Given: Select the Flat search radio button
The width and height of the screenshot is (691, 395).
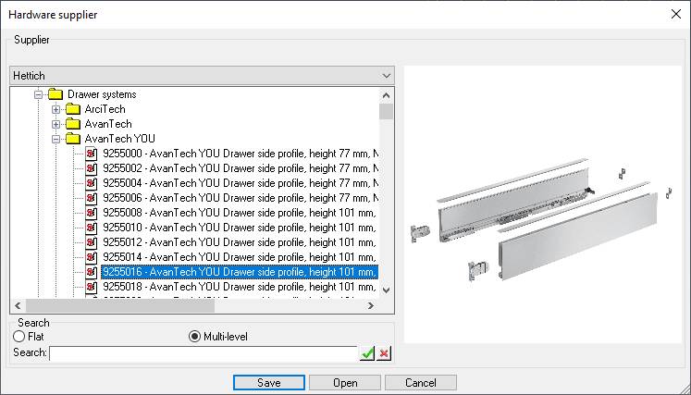Looking at the screenshot, I should [x=19, y=337].
